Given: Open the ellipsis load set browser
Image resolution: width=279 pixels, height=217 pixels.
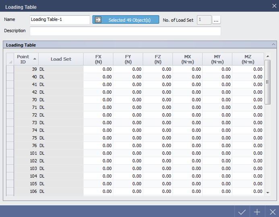Looking at the screenshot, I should point(217,20).
